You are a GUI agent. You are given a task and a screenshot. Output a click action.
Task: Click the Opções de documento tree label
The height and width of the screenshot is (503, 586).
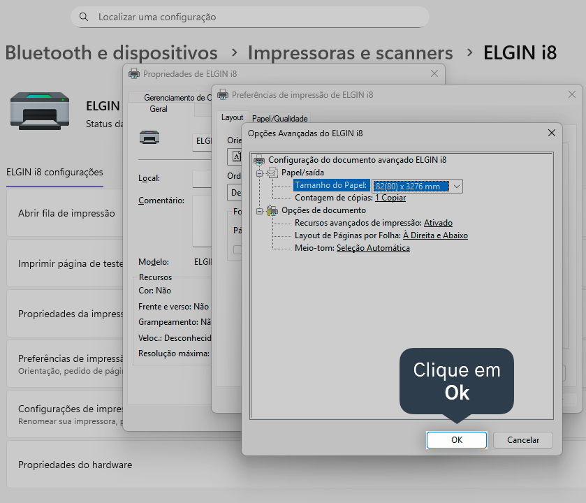(323, 210)
